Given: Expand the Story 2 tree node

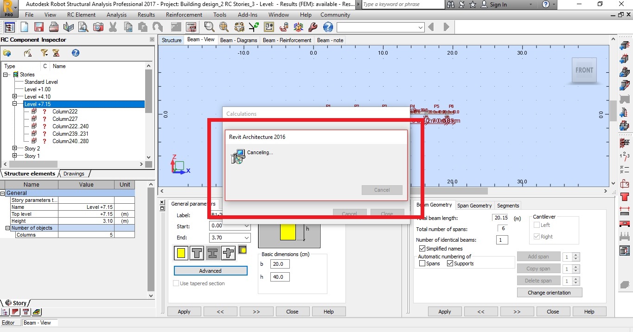Looking at the screenshot, I should (13, 148).
